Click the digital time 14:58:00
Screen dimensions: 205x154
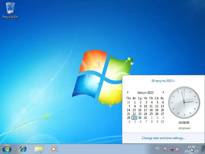click(184, 123)
